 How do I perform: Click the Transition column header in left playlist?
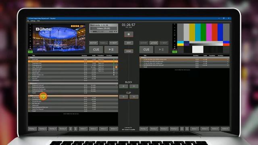100,56
